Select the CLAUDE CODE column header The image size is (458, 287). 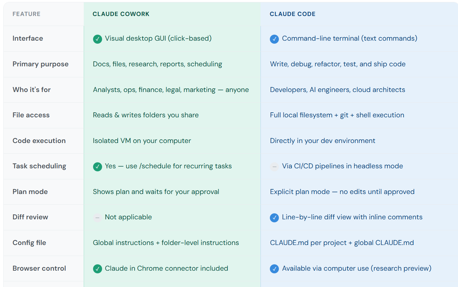pyautogui.click(x=293, y=14)
